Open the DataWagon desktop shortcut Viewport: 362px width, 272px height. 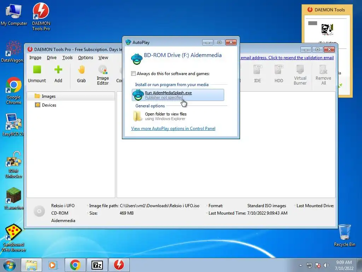[x=13, y=51]
